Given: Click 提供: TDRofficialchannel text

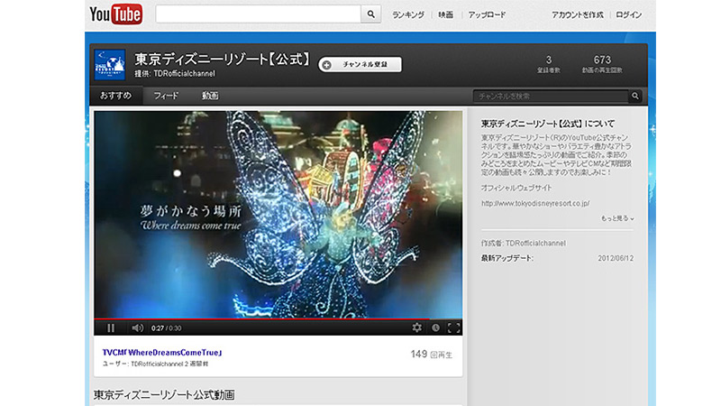Looking at the screenshot, I should click(175, 74).
